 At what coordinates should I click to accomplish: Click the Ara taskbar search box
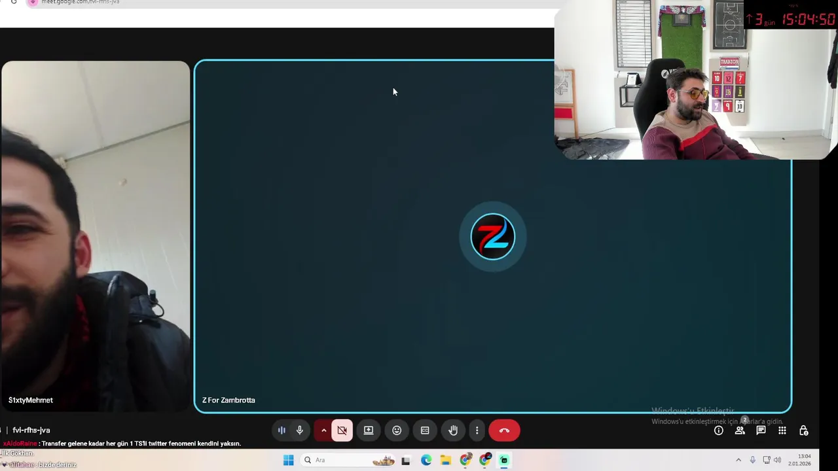pyautogui.click(x=348, y=460)
